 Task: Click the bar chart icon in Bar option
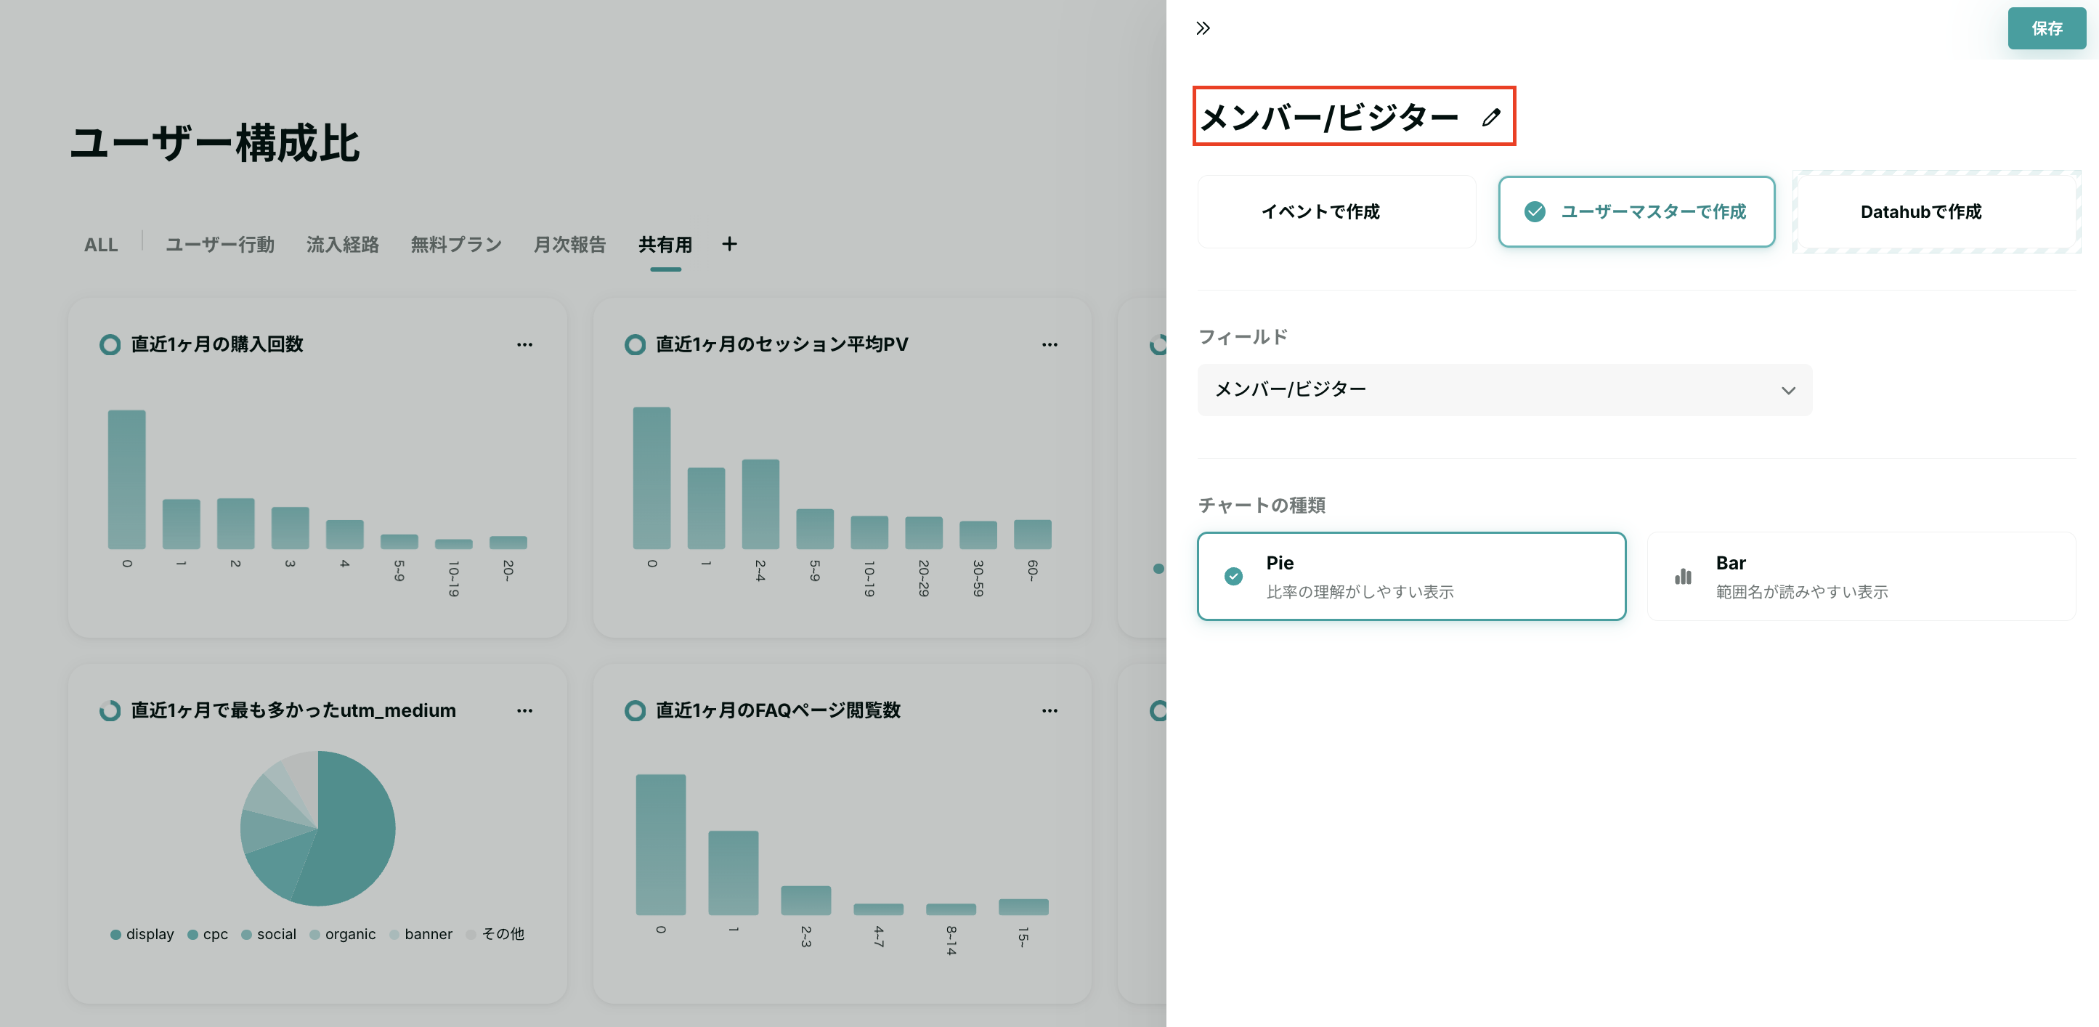(1683, 576)
